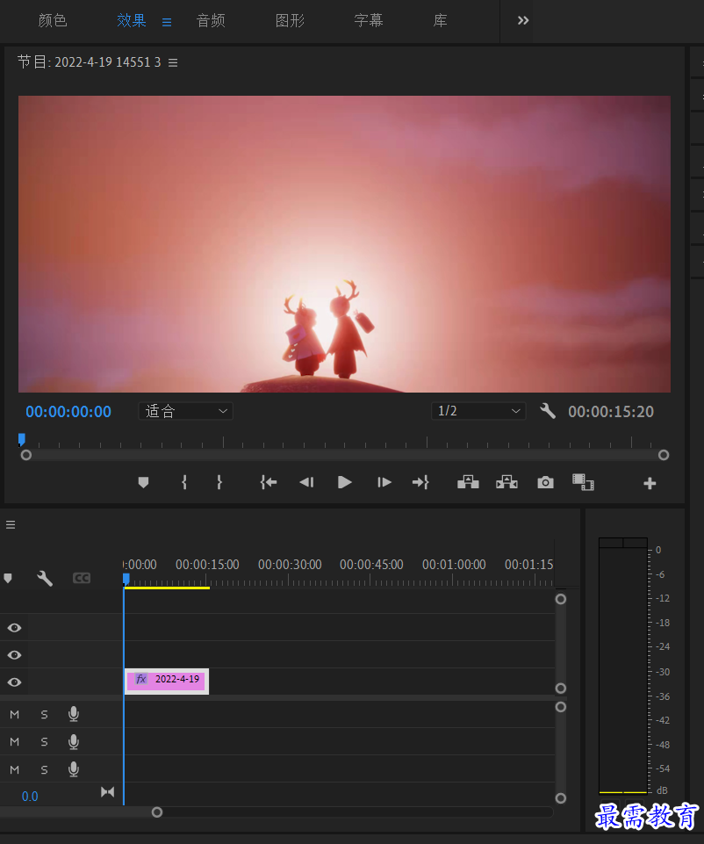Mark Out point
The width and height of the screenshot is (704, 844).
(x=219, y=482)
